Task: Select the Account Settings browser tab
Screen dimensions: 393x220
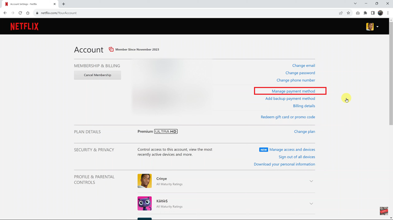Action: (x=29, y=4)
